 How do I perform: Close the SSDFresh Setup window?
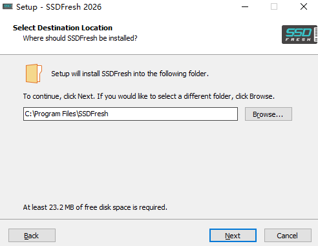(304, 6)
